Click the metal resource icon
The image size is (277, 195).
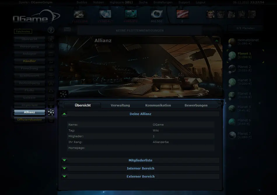(x=79, y=14)
